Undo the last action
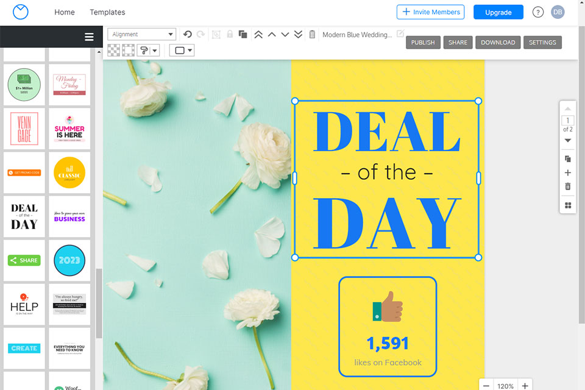This screenshot has height=390, width=585. 188,34
